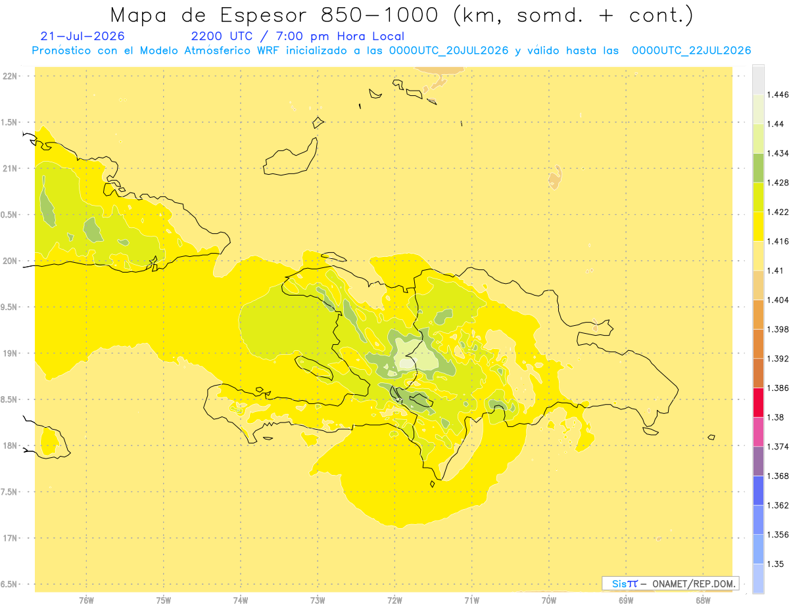Click the '18N' latitude axis label
Image resolution: width=789 pixels, height=609 pixels.
[x=10, y=445]
